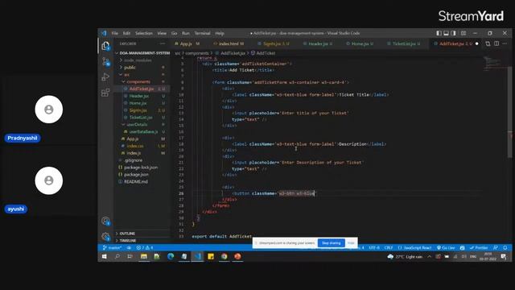Open the Source Control view
This screenshot has height=290, width=515.
[105, 61]
